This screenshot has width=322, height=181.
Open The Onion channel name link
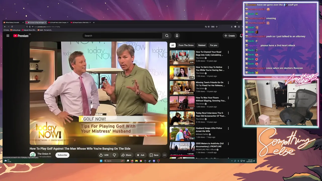pos(43,154)
